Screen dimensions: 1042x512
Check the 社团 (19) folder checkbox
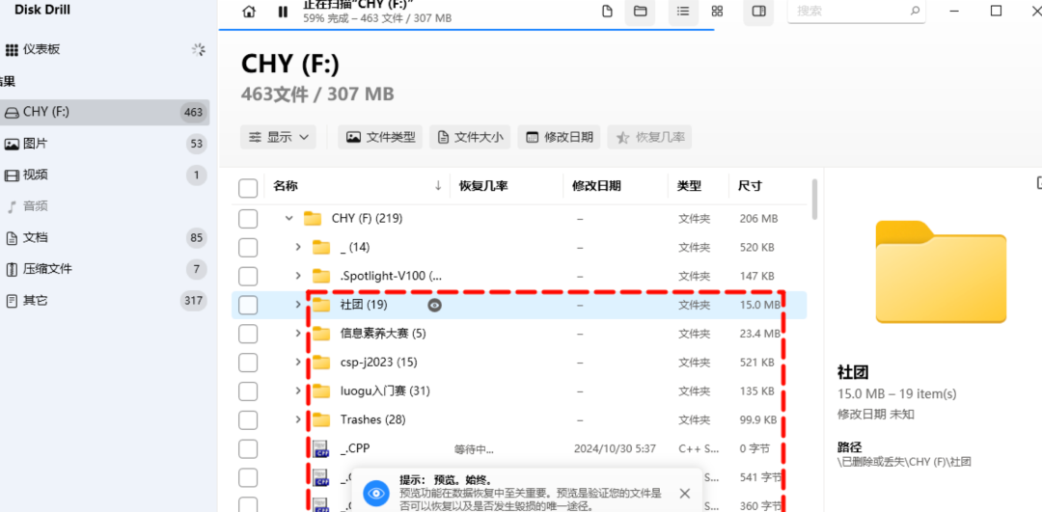coord(248,305)
